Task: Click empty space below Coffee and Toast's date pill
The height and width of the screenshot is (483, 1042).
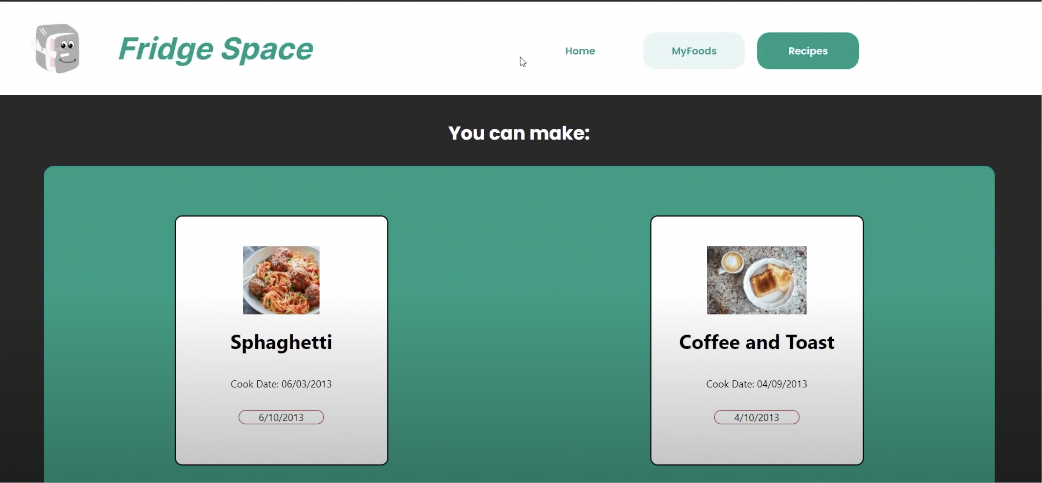Action: click(756, 444)
